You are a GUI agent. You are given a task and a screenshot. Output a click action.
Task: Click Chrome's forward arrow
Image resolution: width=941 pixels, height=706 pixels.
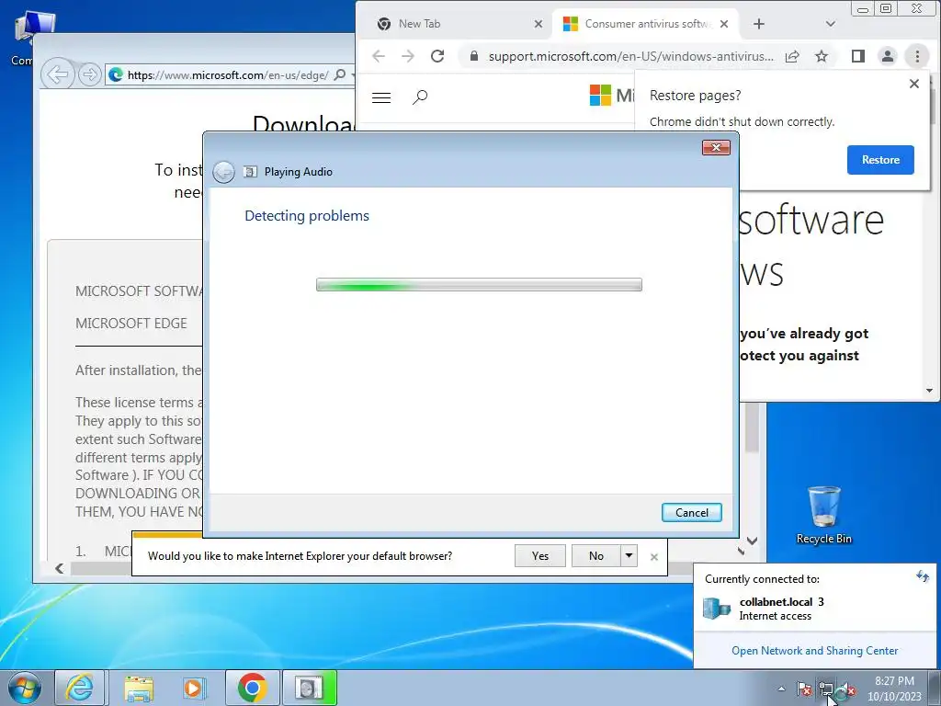coord(408,56)
